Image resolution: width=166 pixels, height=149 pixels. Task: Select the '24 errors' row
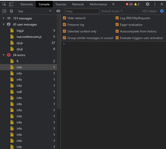pos(29,55)
